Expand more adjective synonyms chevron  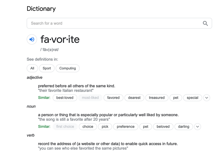pos(207,98)
